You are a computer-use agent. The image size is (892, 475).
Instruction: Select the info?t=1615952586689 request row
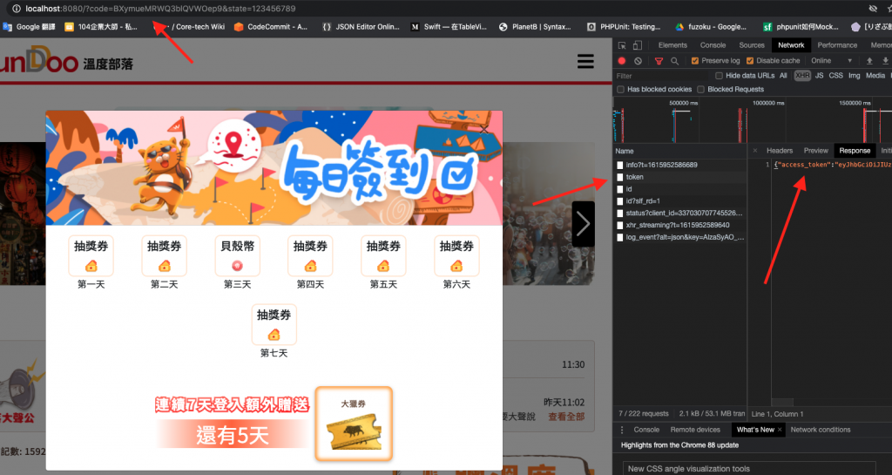click(679, 165)
